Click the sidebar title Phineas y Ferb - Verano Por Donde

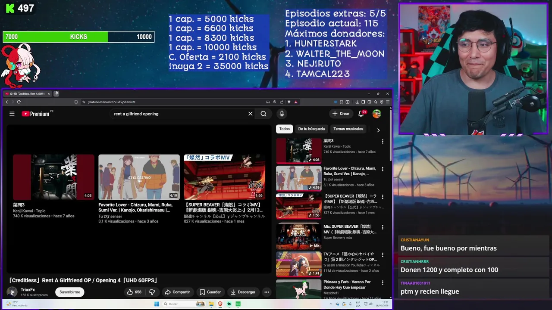point(347,285)
